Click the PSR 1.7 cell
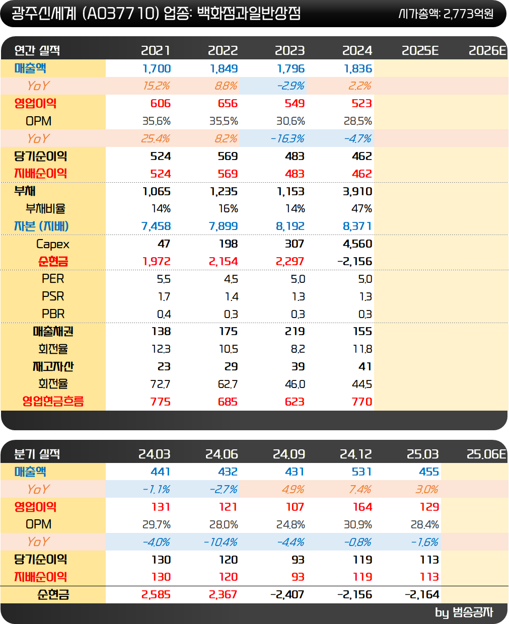 pos(164,297)
